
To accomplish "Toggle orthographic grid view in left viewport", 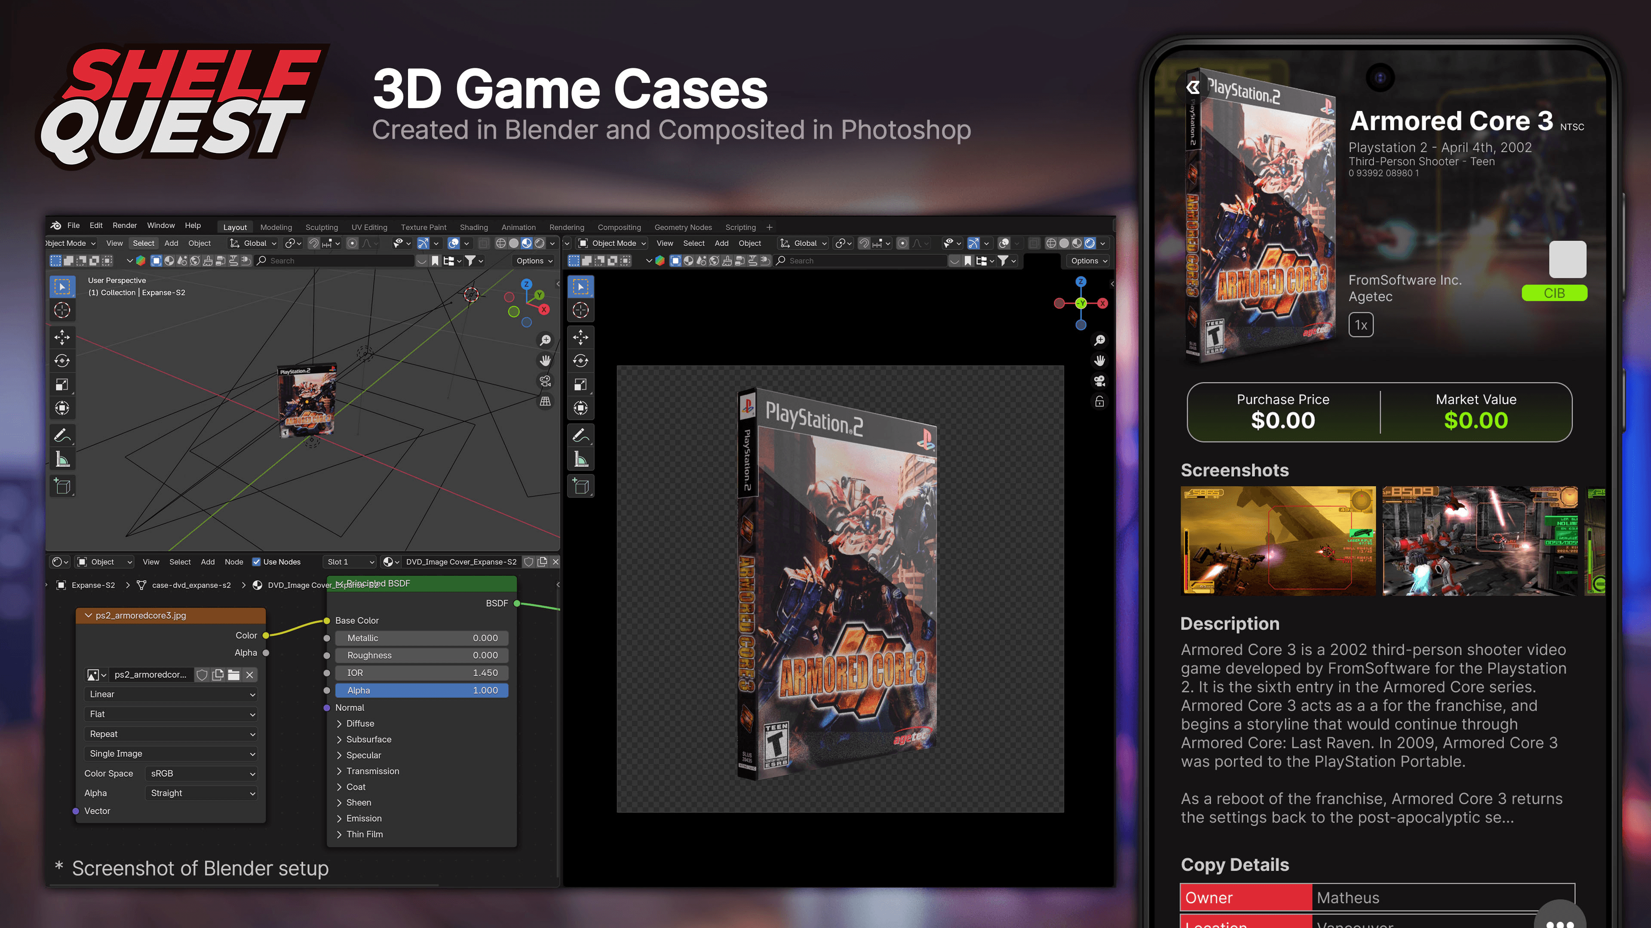I will pyautogui.click(x=546, y=402).
